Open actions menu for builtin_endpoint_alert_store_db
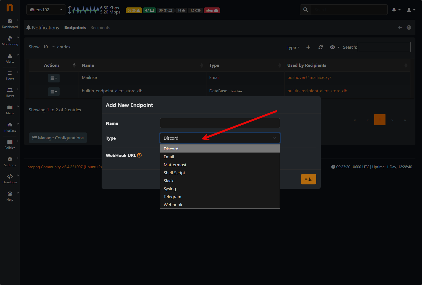The image size is (422, 285). click(54, 92)
